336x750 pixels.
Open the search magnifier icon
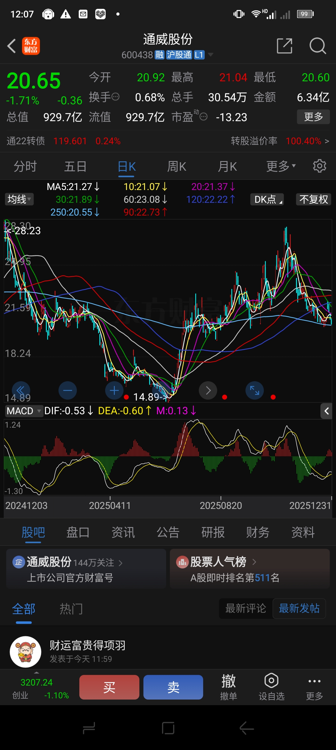pos(318,46)
